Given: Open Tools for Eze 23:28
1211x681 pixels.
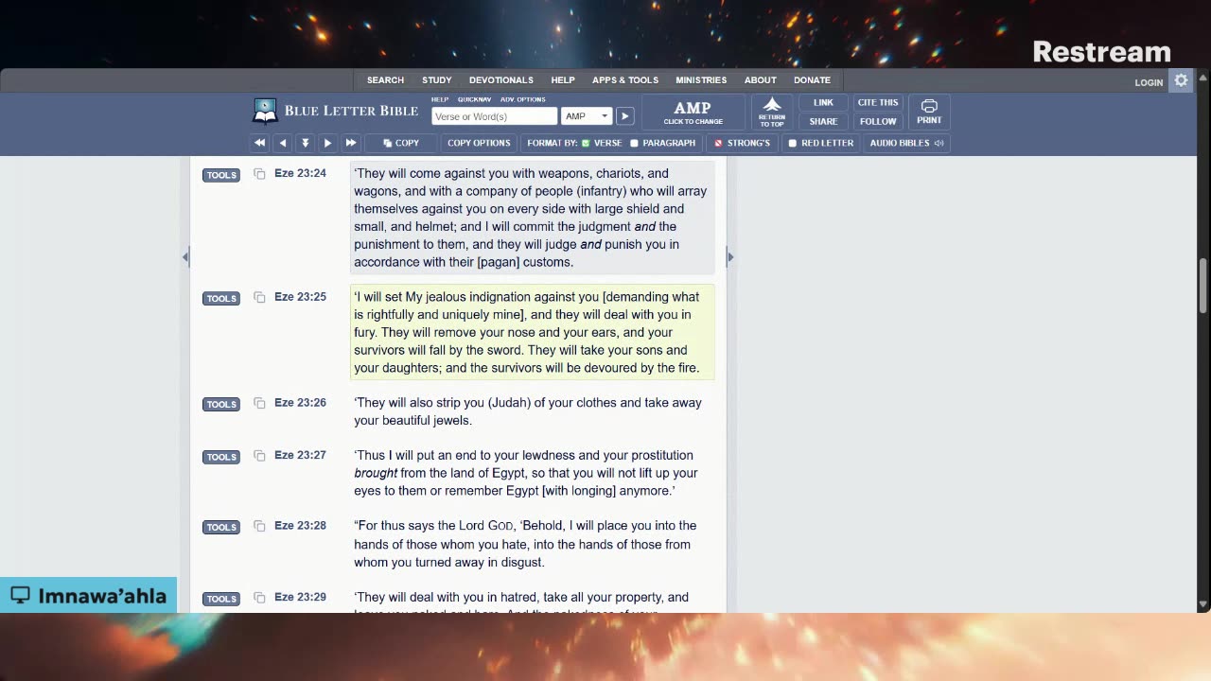Looking at the screenshot, I should [221, 527].
